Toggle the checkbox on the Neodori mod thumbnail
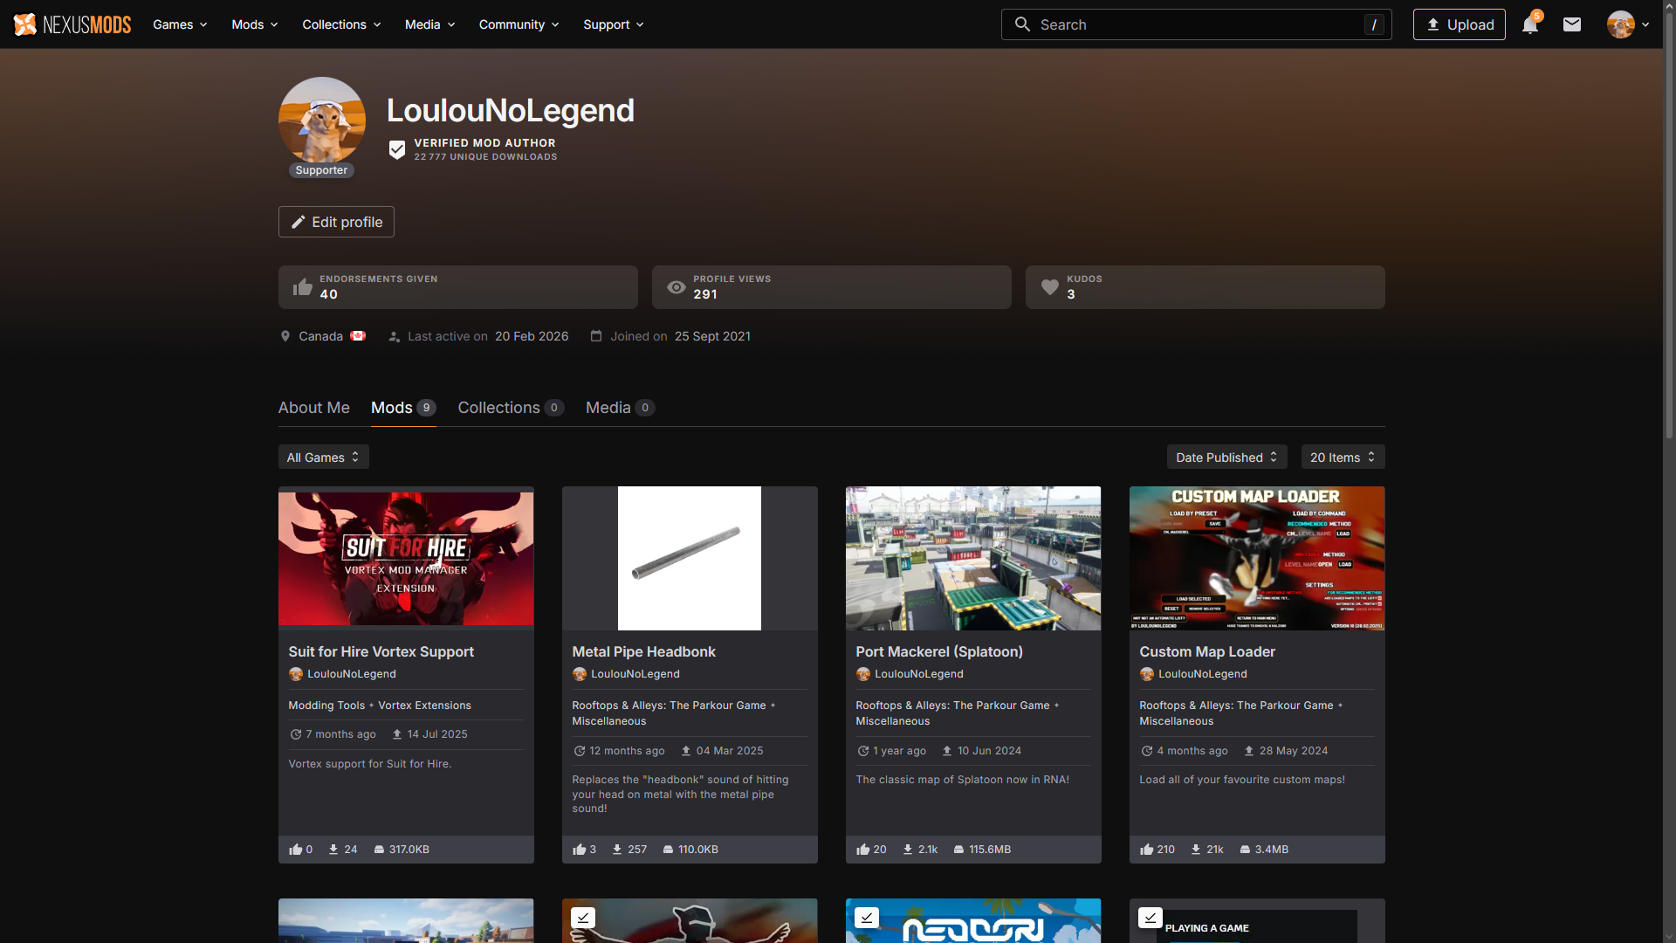This screenshot has height=943, width=1676. [866, 918]
